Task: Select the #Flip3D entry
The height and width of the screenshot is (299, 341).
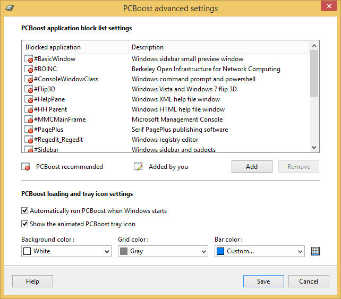Action: pos(45,89)
